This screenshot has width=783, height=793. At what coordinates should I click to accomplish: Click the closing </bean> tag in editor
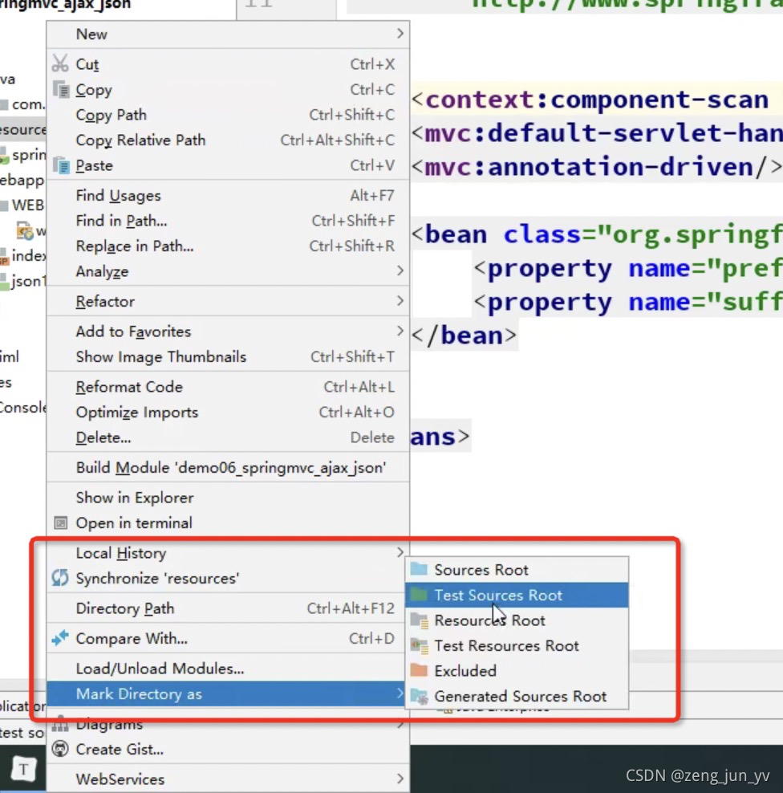[464, 335]
